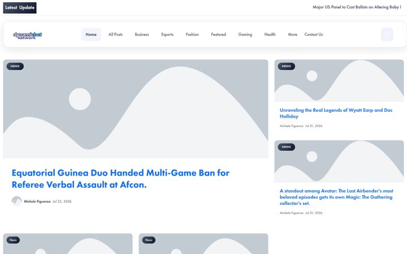Open the scrolling Major US Panel headline
This screenshot has width=407, height=254.
click(357, 7)
